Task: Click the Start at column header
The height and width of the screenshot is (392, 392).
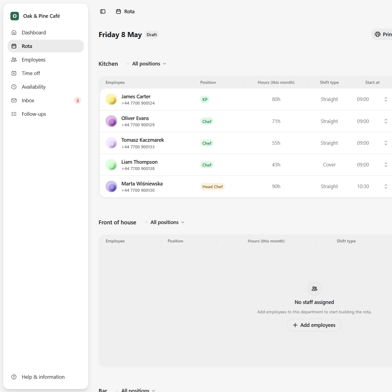Action: tap(372, 82)
